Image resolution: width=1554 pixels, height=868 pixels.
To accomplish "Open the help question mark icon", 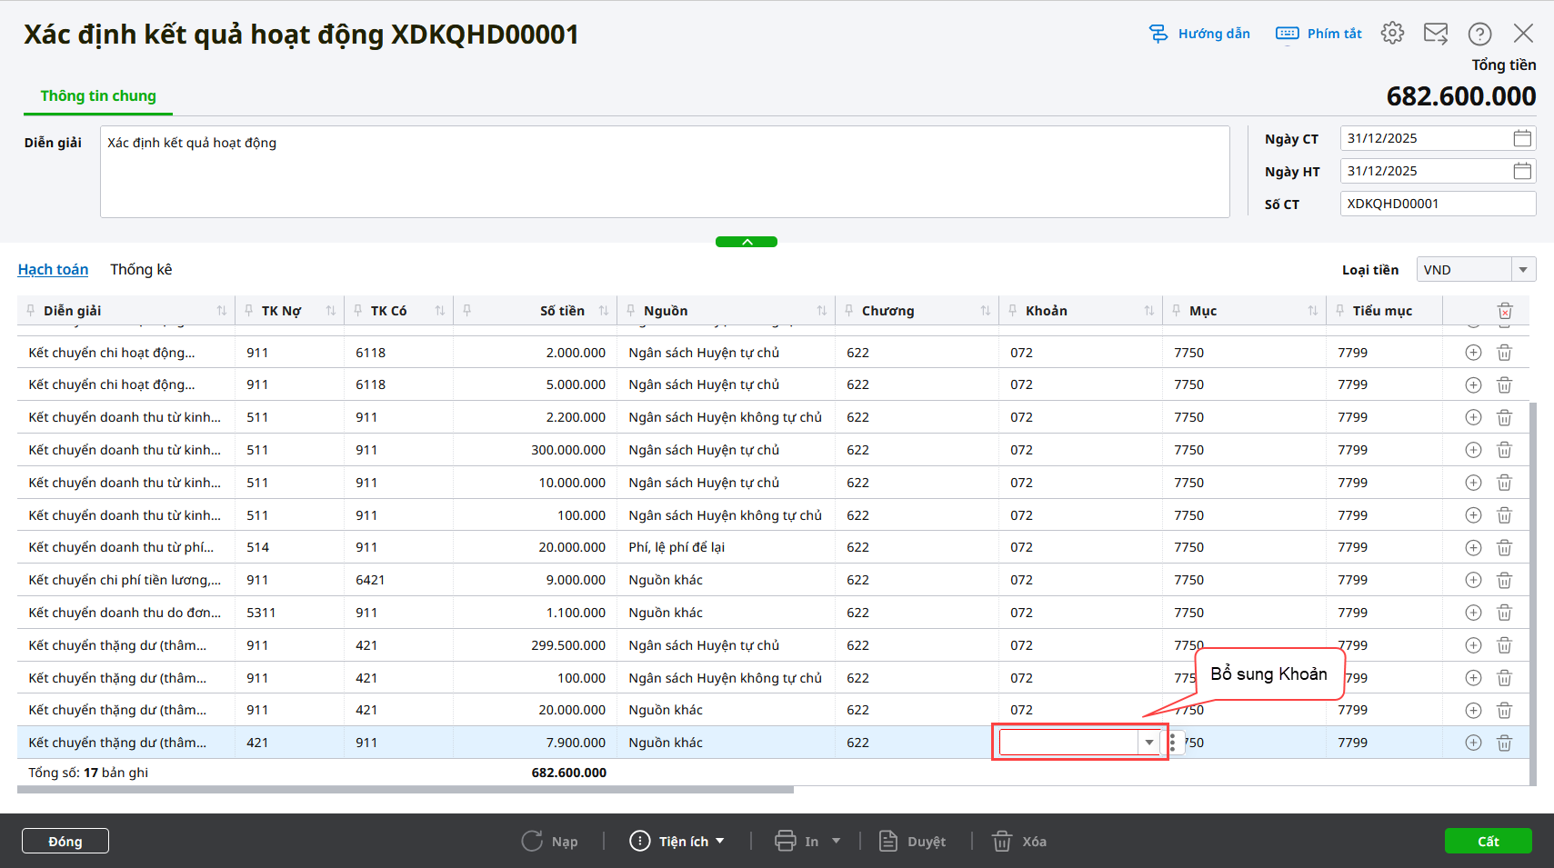I will (1479, 34).
